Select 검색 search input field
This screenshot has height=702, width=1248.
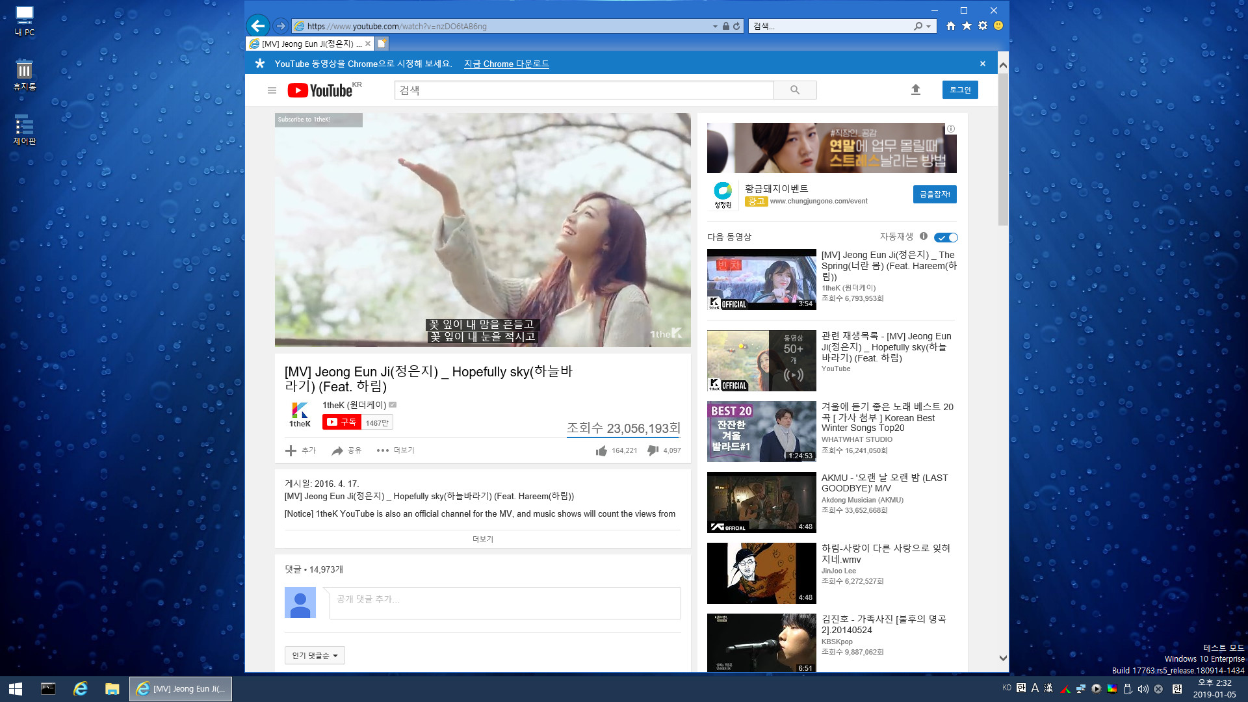(x=584, y=89)
